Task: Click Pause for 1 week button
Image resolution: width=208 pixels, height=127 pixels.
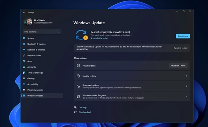Action: coord(178,66)
